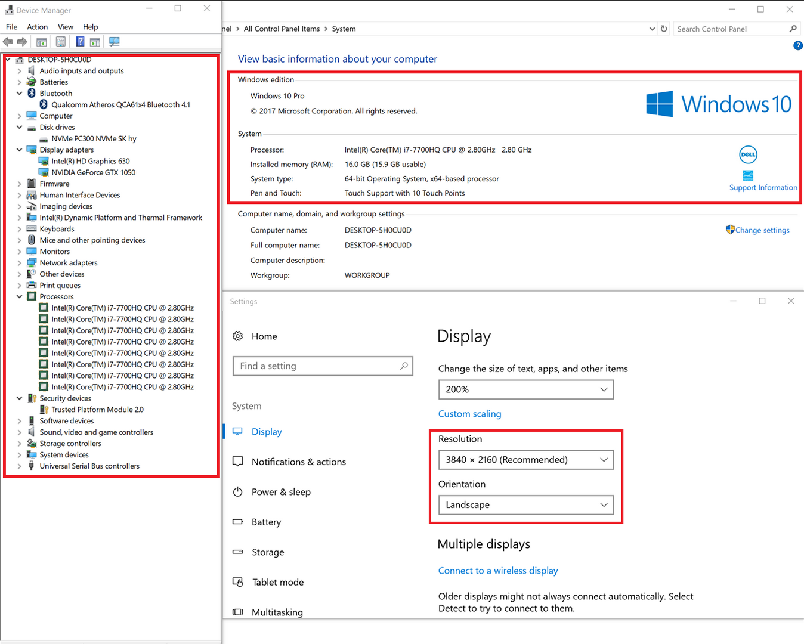804x644 pixels.
Task: Click the Print queues category icon
Action: [x=32, y=286]
